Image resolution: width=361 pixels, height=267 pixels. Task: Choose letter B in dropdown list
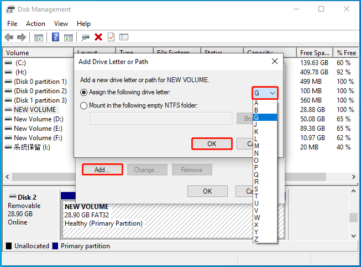265,110
